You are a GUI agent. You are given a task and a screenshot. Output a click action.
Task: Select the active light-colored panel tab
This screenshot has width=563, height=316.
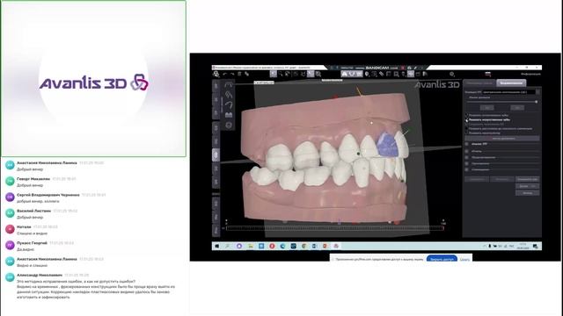click(511, 83)
